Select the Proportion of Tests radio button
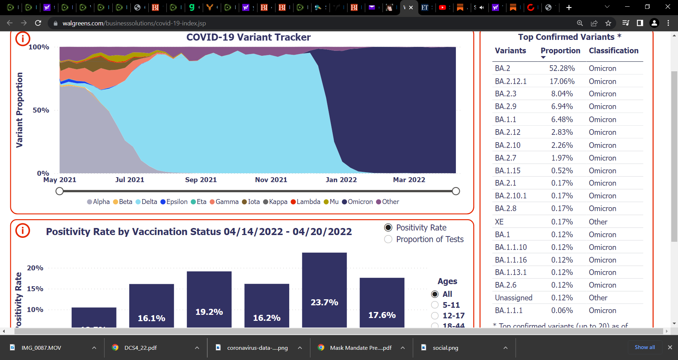The height and width of the screenshot is (360, 678). 388,239
